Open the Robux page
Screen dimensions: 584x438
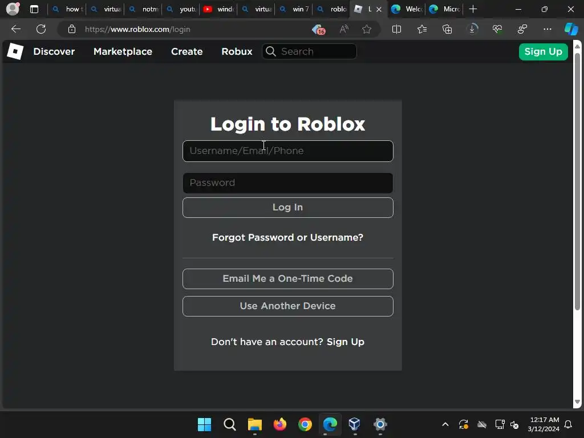point(237,51)
